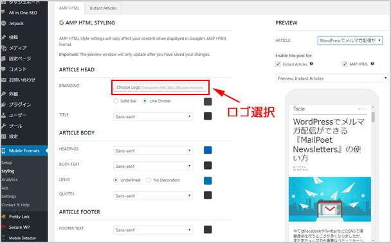Select the Line Divider radio option
391x243 pixels.
[x=145, y=101]
